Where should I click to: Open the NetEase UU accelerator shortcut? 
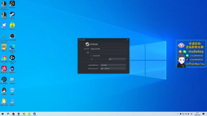[4, 81]
